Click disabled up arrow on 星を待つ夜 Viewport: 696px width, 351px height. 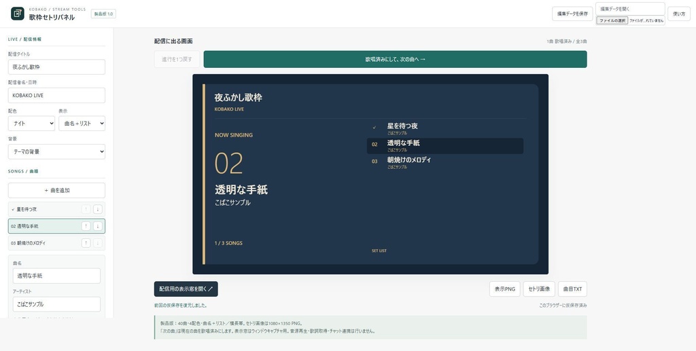tap(86, 209)
